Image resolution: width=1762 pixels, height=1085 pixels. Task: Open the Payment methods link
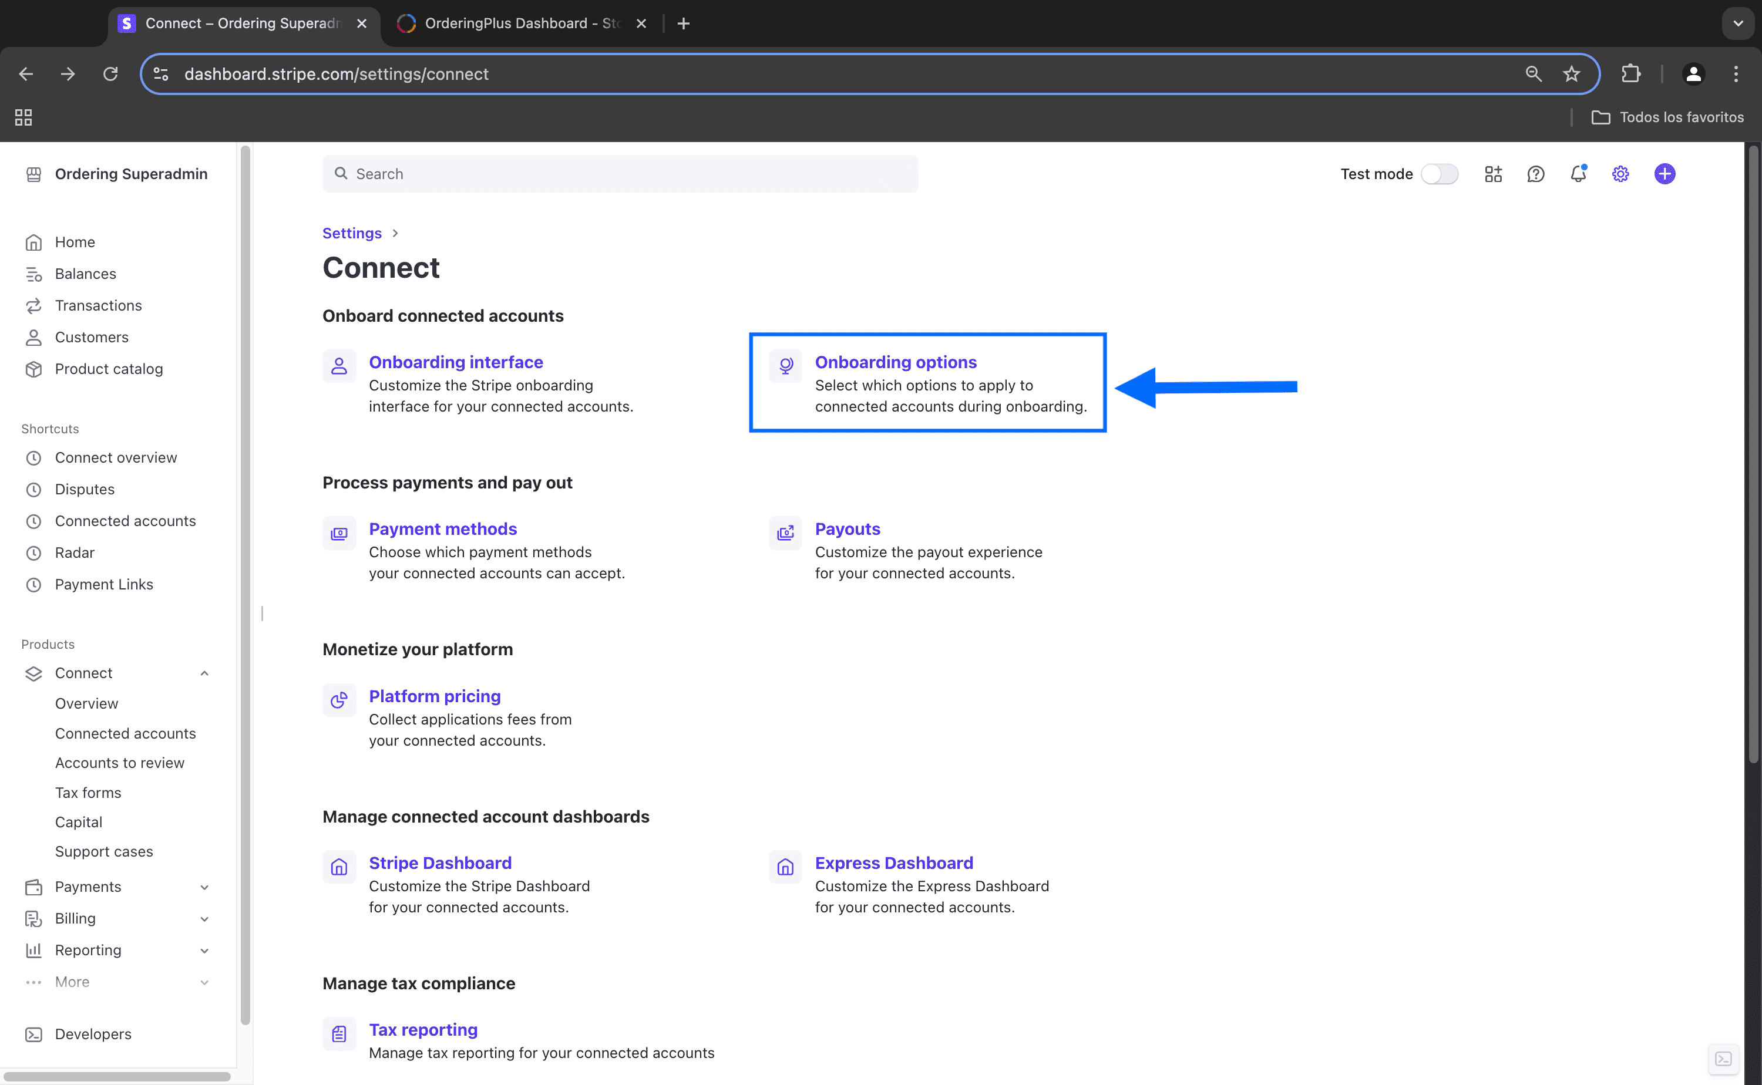(443, 529)
